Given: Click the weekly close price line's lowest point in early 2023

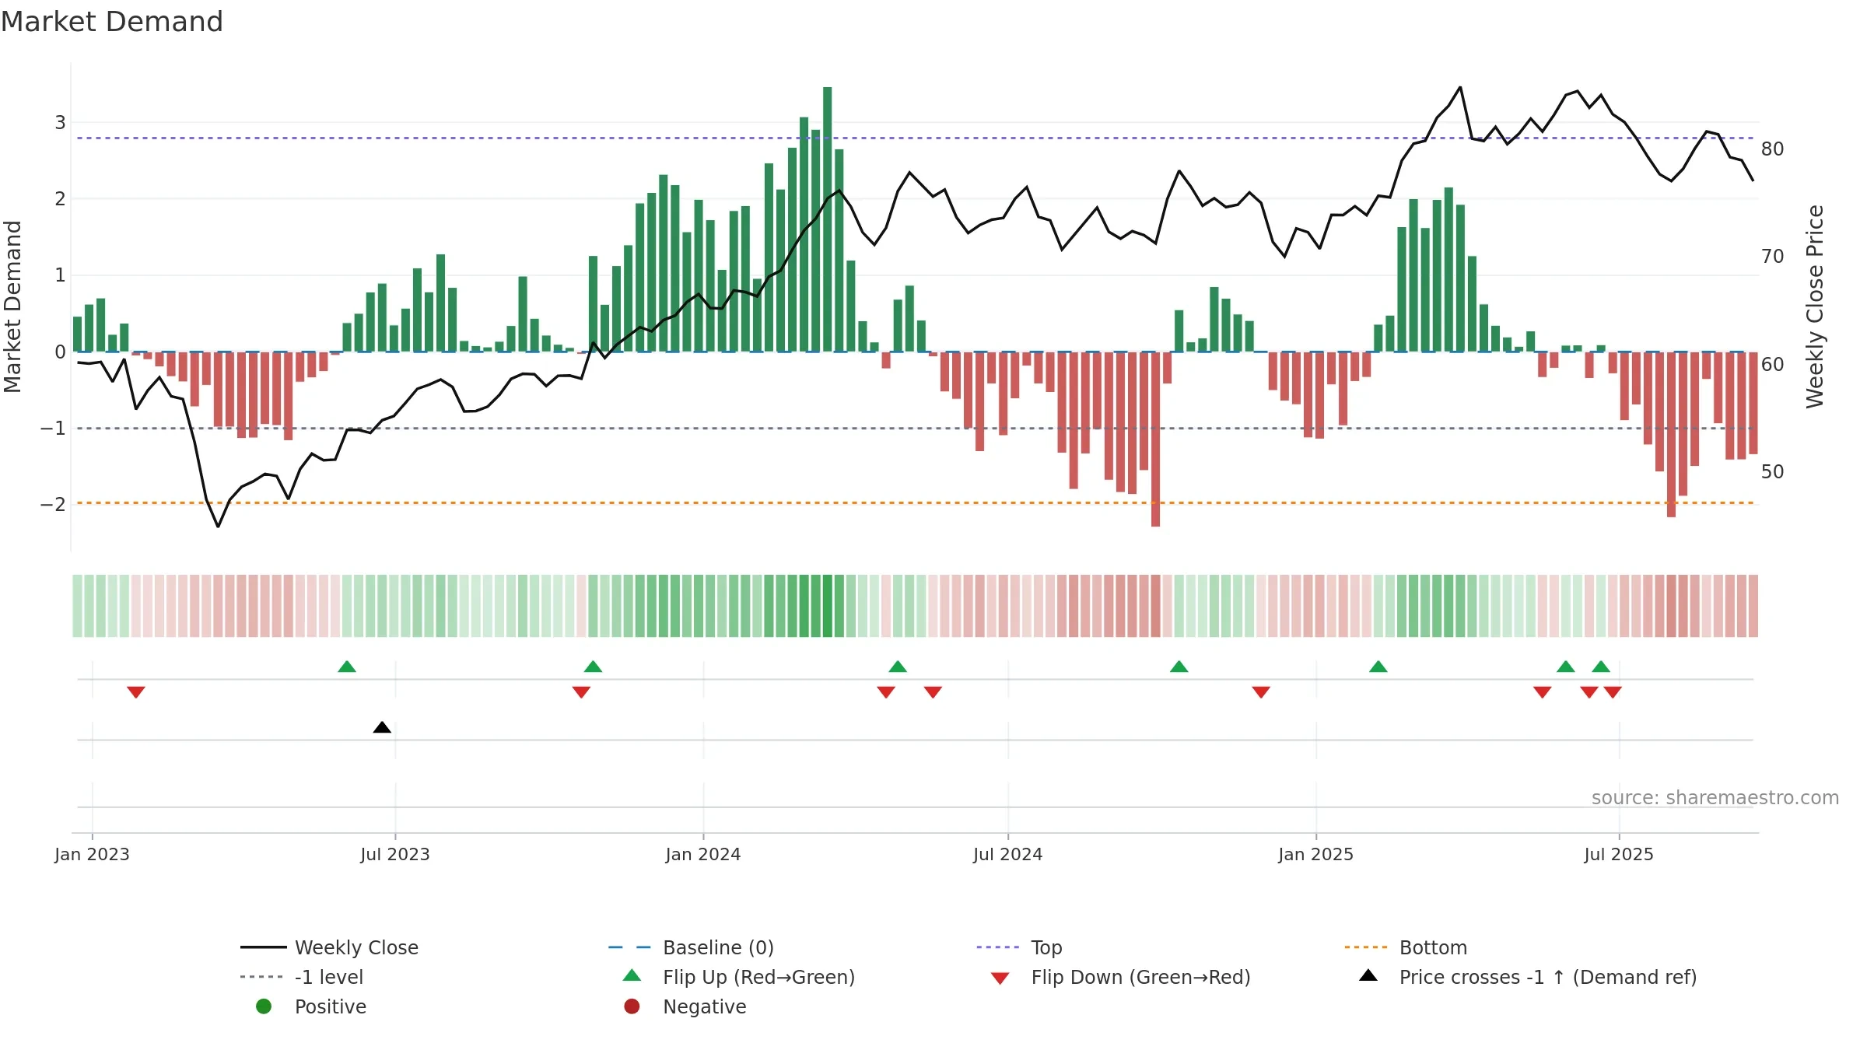Looking at the screenshot, I should (218, 527).
